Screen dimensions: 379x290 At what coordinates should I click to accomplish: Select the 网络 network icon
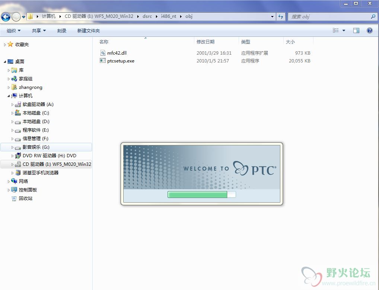pyautogui.click(x=14, y=181)
